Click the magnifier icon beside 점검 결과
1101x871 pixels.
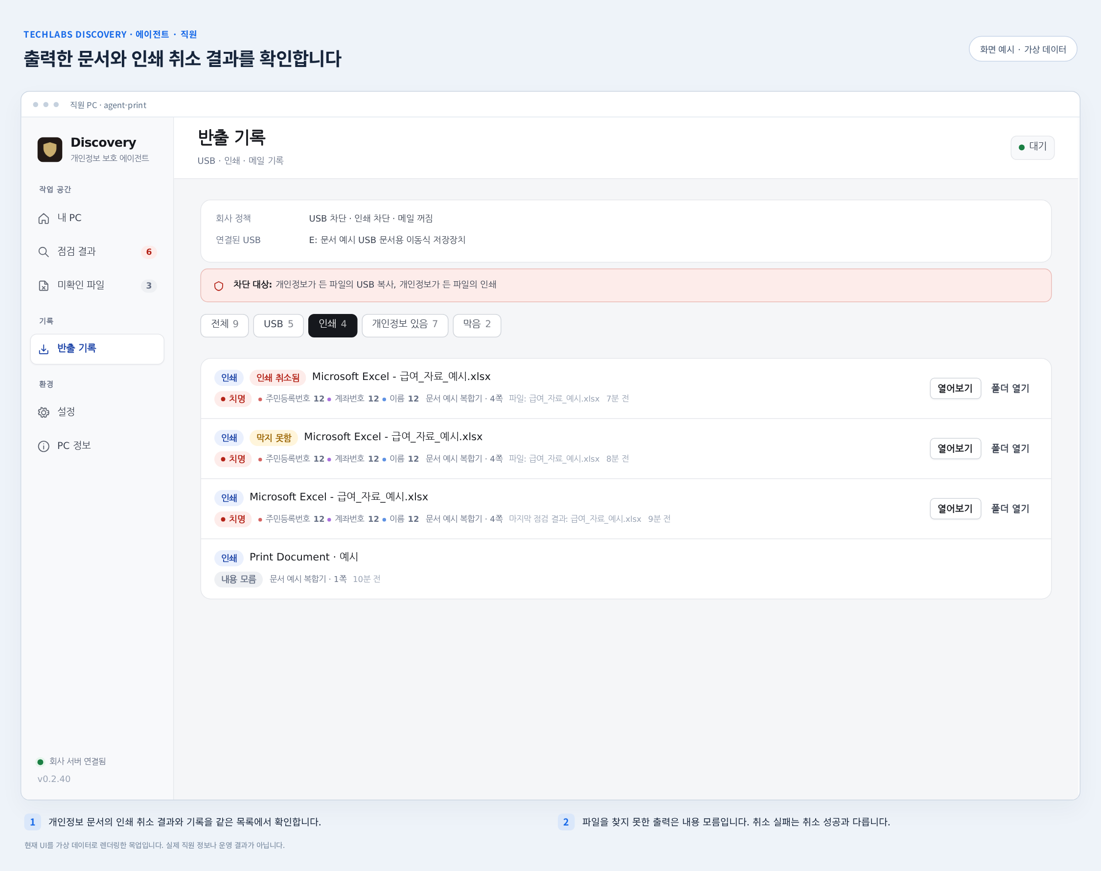point(44,252)
